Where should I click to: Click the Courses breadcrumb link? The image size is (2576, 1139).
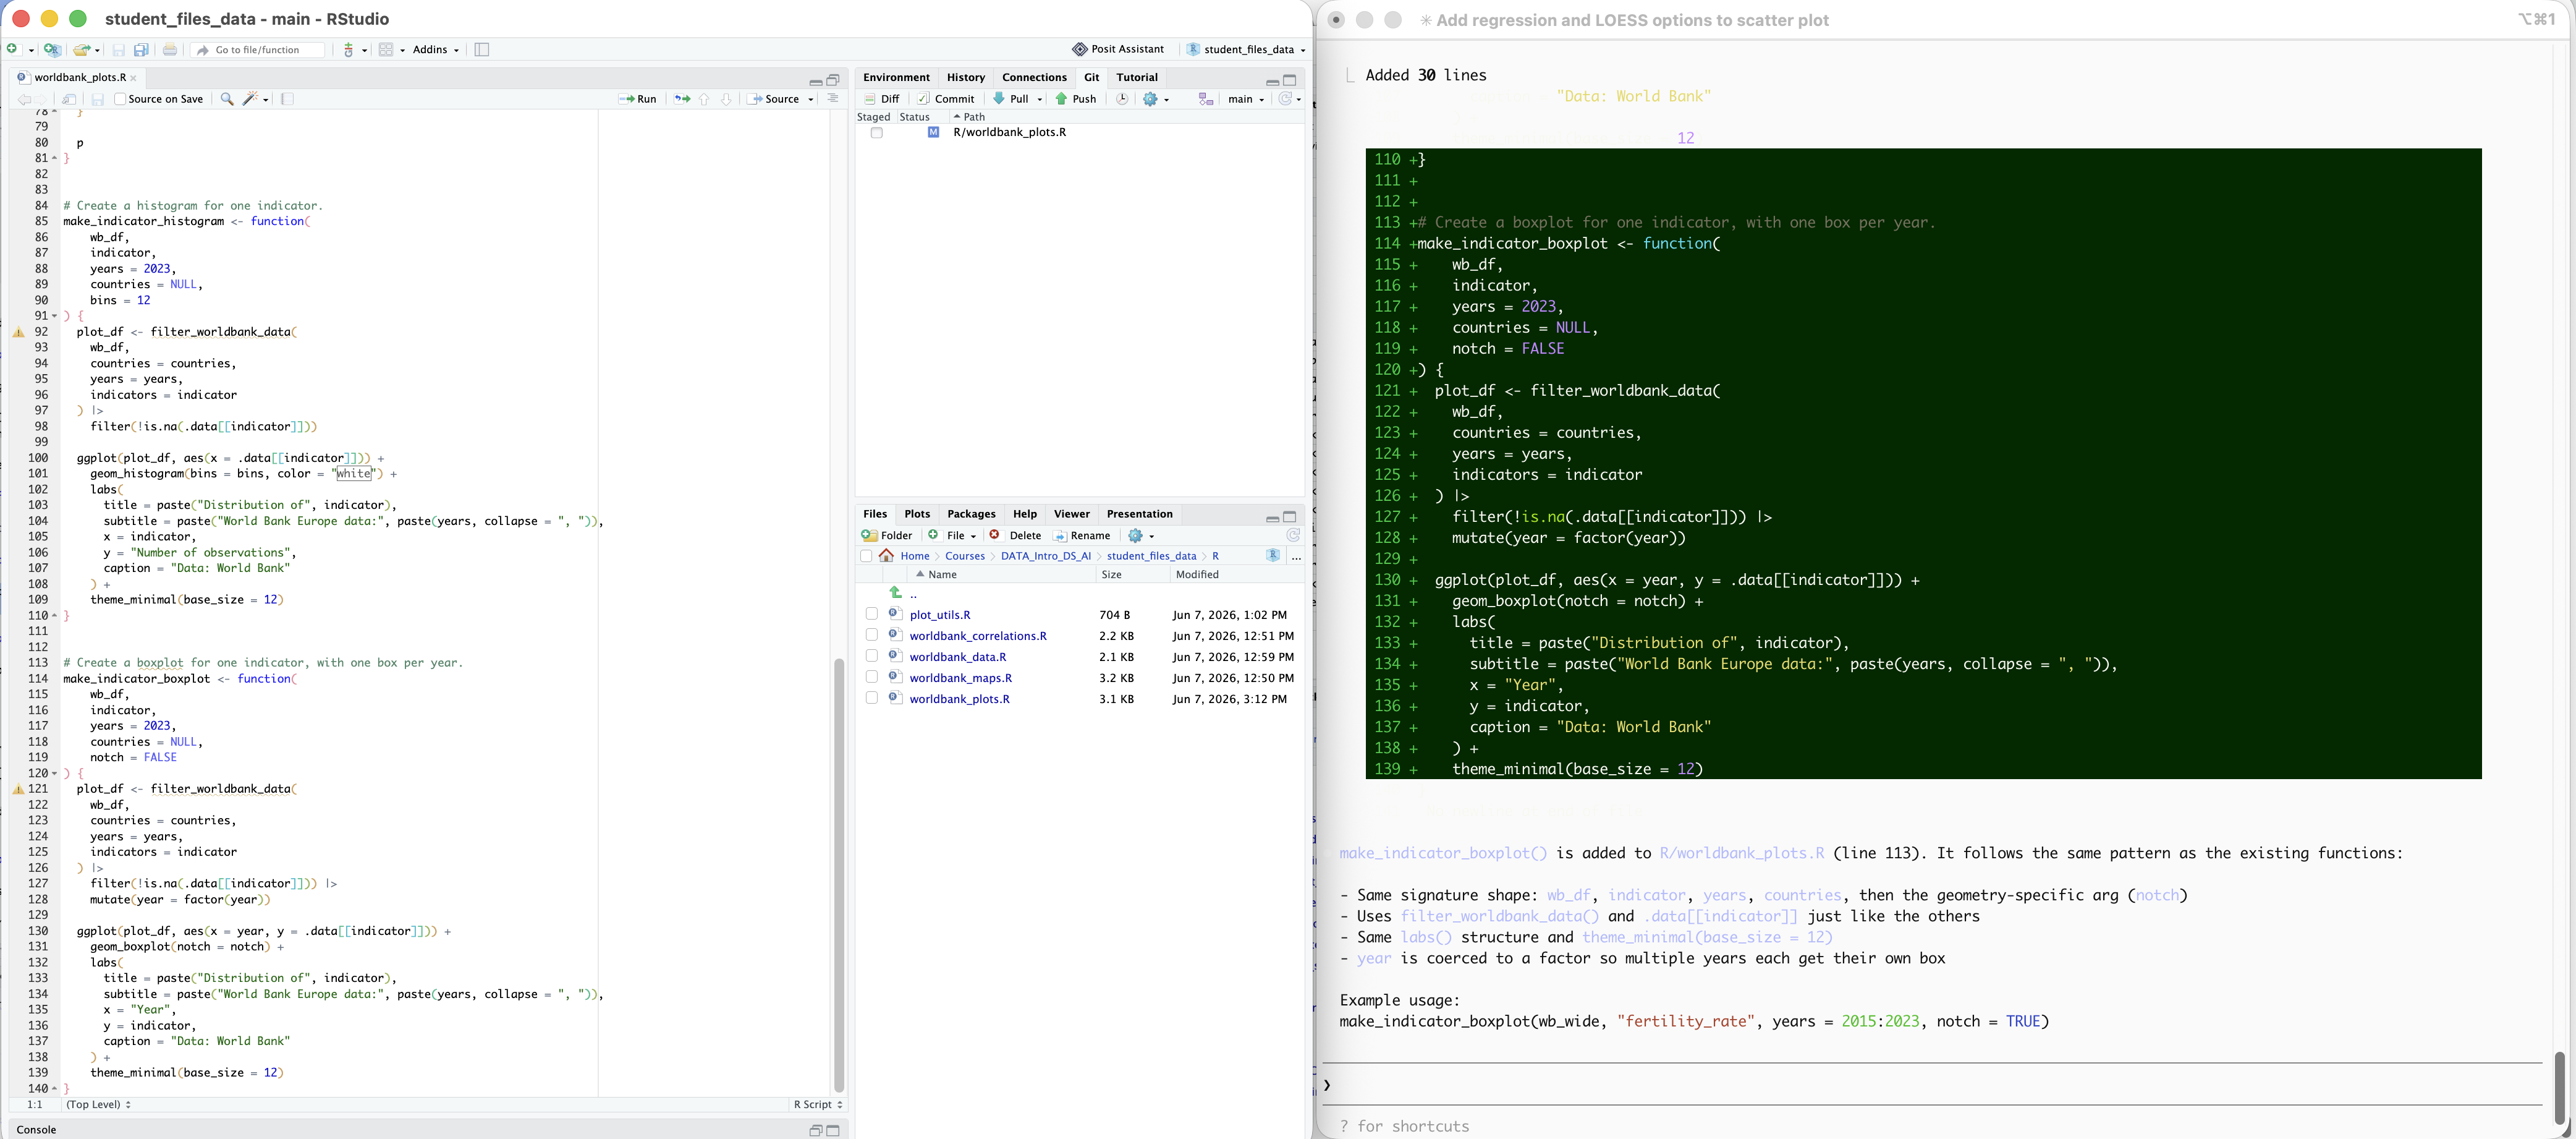point(965,555)
